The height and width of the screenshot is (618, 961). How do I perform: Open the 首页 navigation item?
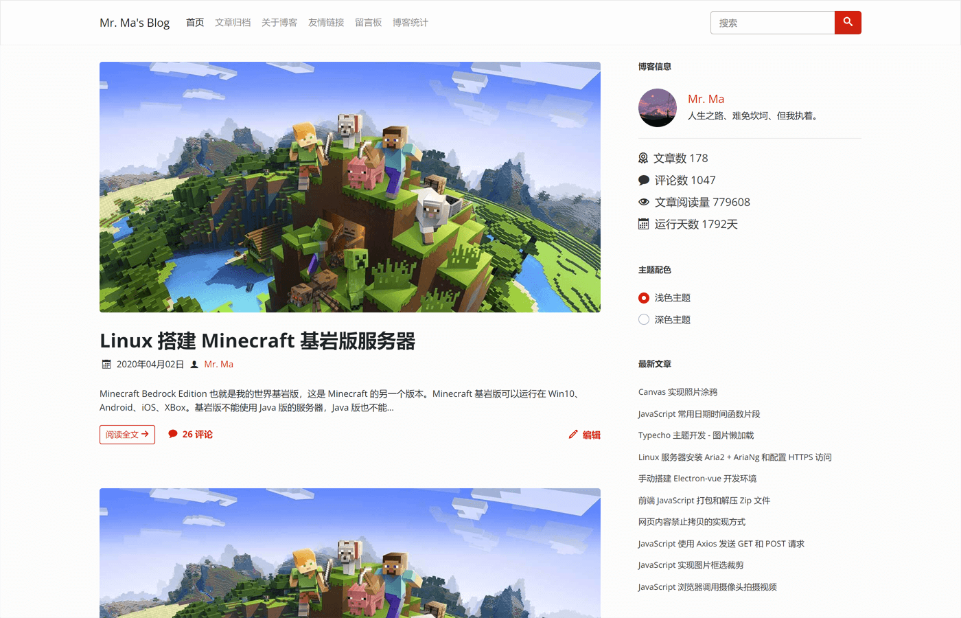[x=195, y=23]
